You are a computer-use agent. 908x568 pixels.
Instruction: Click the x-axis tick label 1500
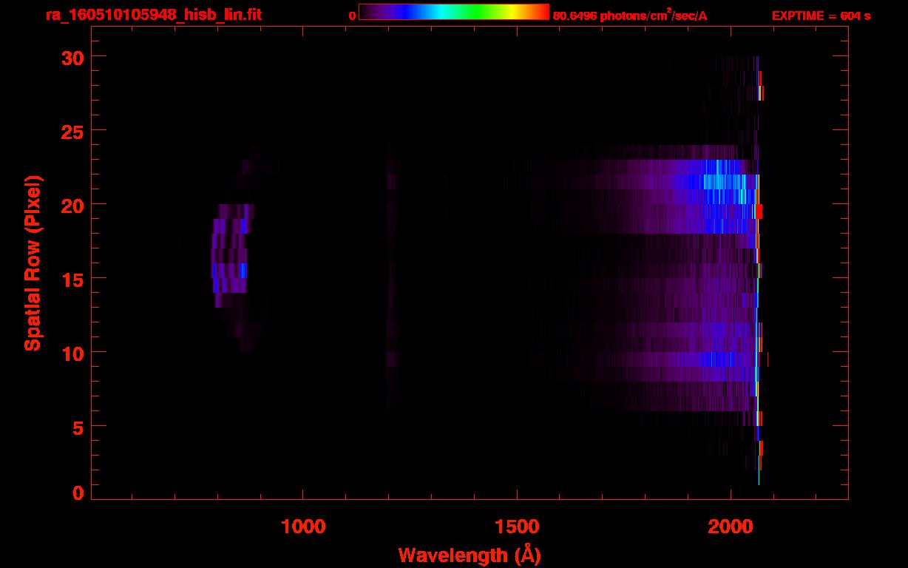tap(517, 526)
